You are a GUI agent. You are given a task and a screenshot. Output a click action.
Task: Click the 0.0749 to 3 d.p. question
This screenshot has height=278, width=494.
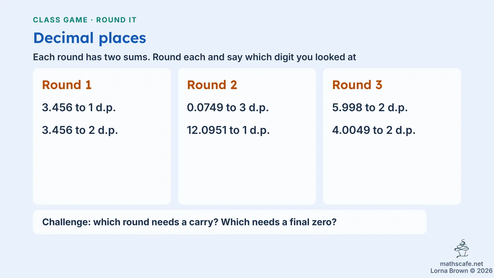(x=228, y=108)
